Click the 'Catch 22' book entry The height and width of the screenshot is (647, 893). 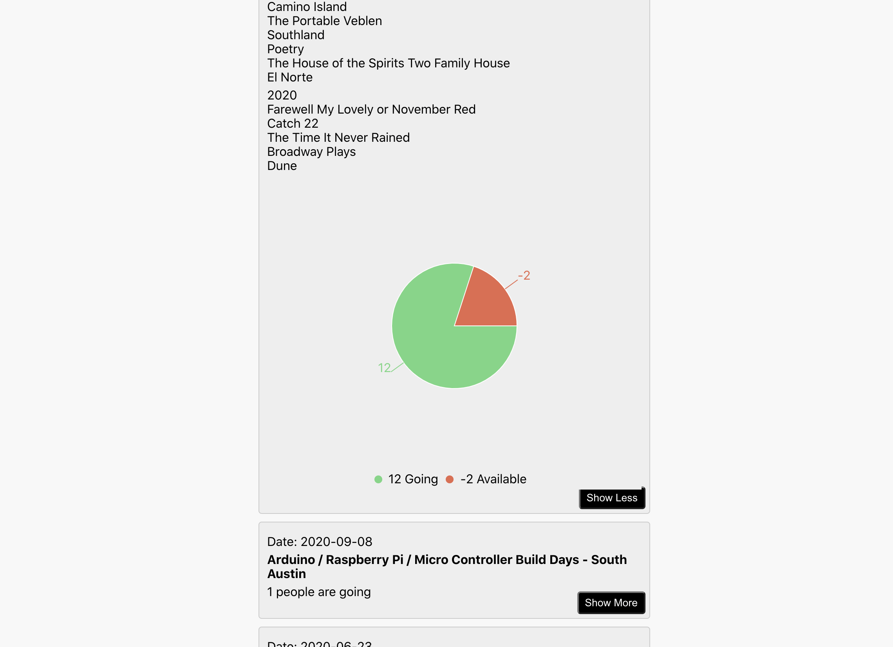[293, 124]
